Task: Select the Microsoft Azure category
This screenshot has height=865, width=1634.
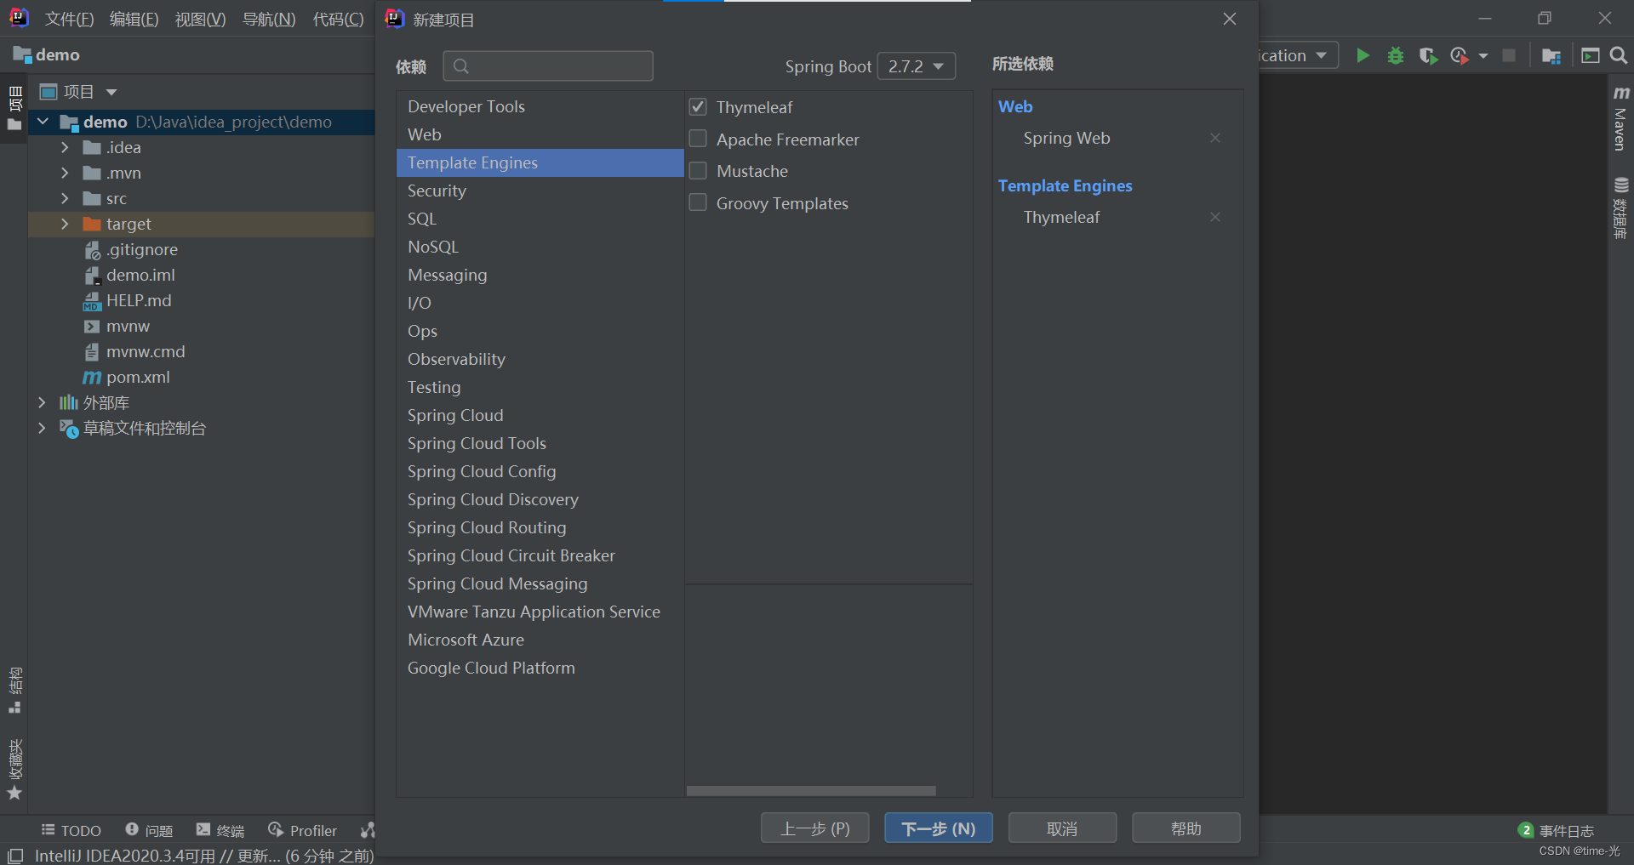Action: pyautogui.click(x=540, y=640)
